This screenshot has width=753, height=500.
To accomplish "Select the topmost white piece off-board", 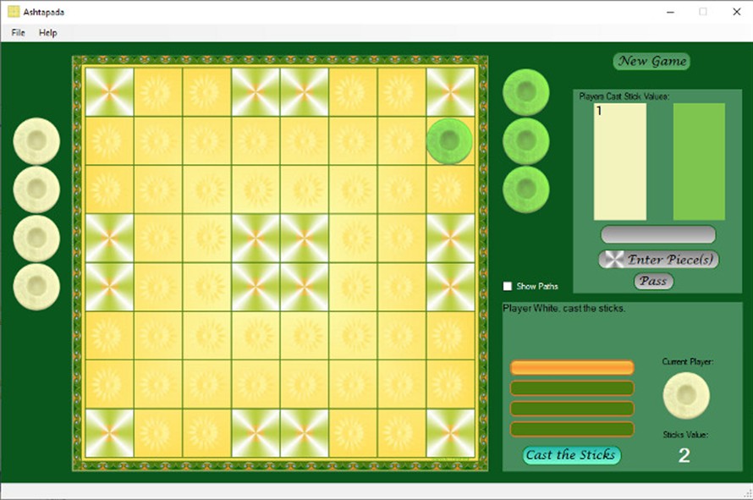I will pos(36,141).
